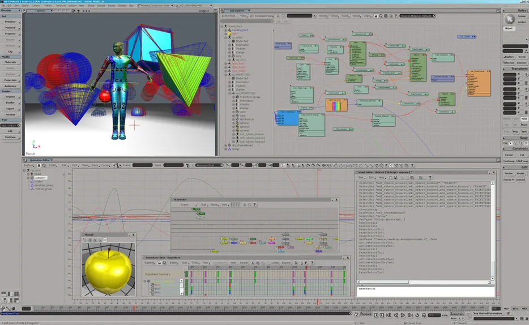The width and height of the screenshot is (529, 325).
Task: Open the obj_CHECKERBOARD dropdown
Action: click(x=196, y=6)
